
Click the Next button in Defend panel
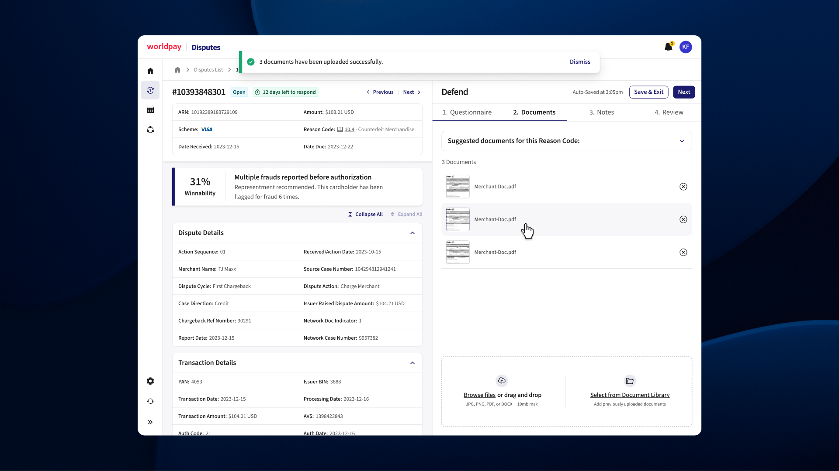684,92
